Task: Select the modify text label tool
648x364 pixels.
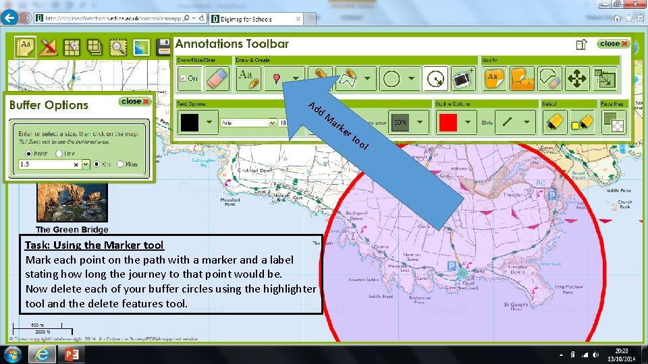Action: (x=494, y=78)
